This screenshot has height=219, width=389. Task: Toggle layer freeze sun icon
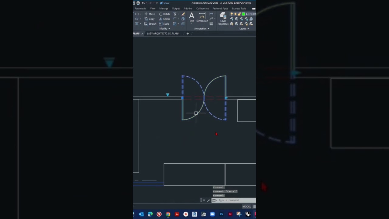pos(235,14)
